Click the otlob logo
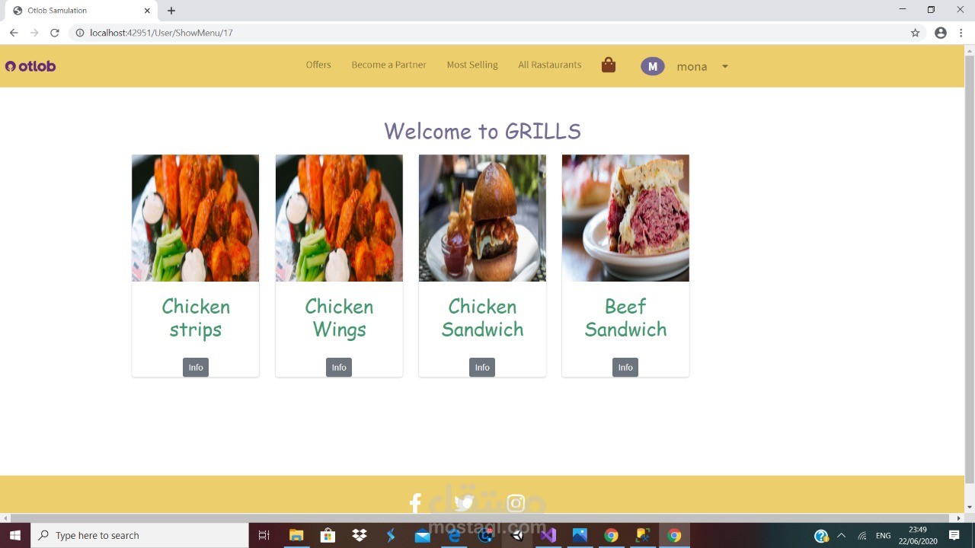This screenshot has width=975, height=548. click(30, 66)
